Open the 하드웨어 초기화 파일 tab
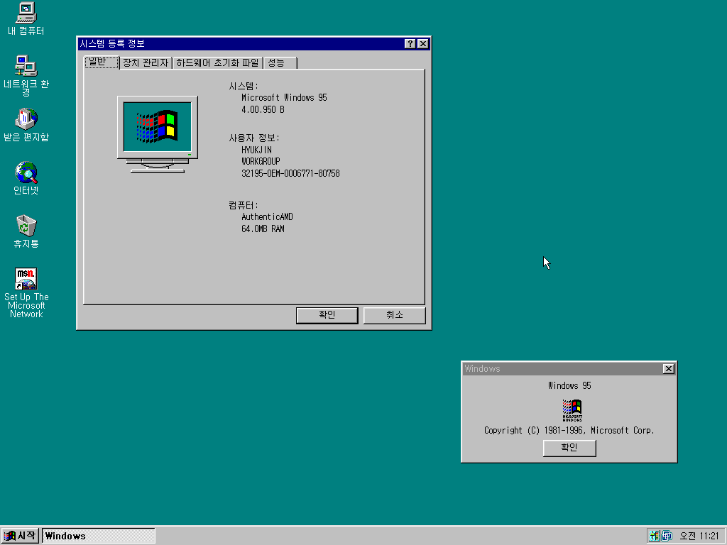 point(217,63)
